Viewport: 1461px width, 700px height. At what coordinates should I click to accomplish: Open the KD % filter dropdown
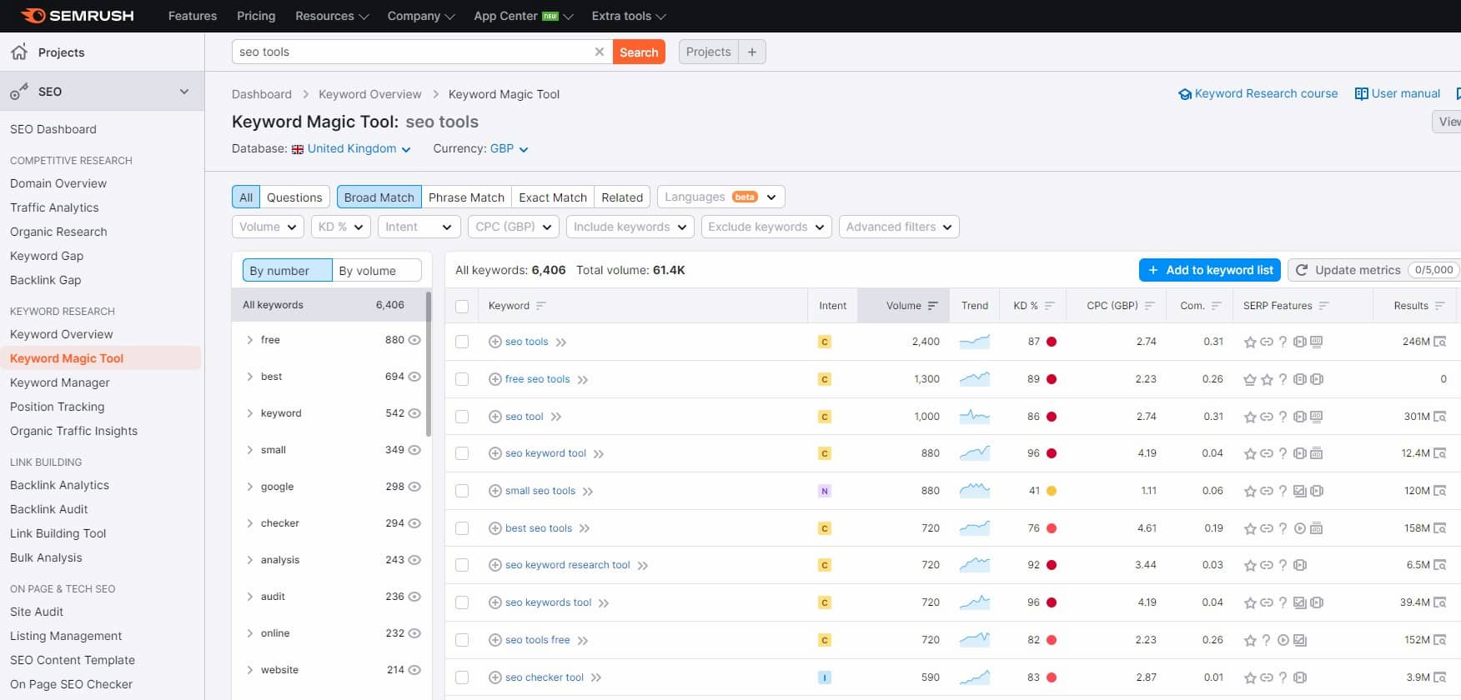(340, 227)
